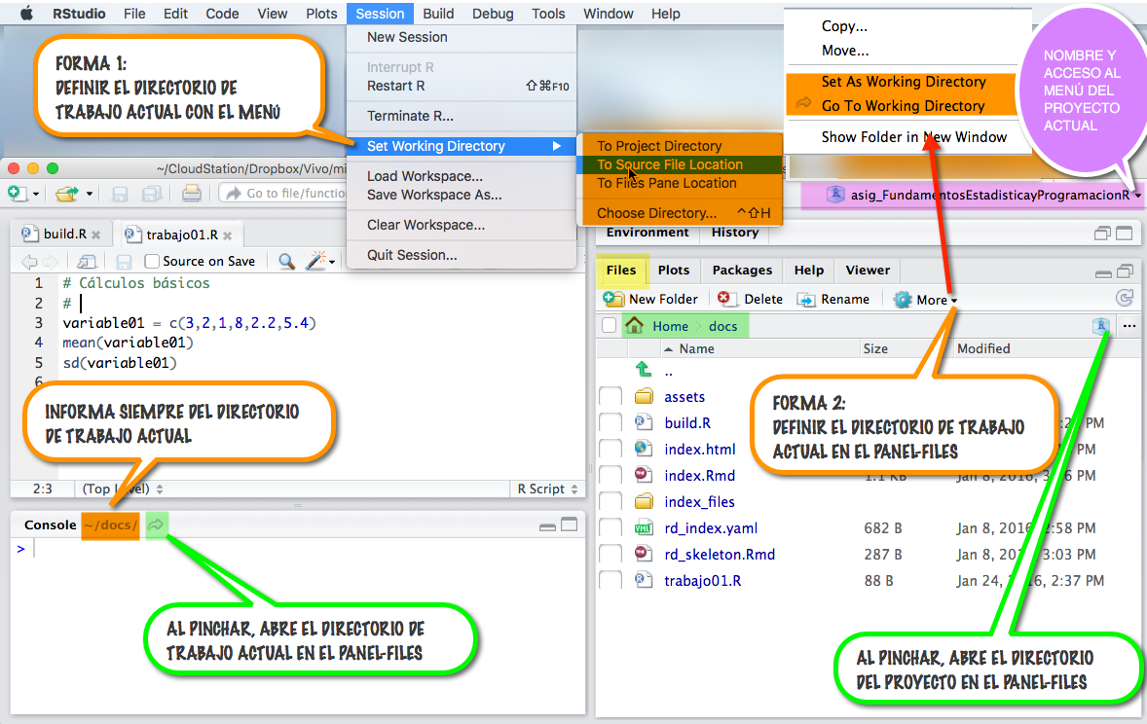Viewport: 1147px width, 724px height.
Task: Close the trabajo01.R editor tab
Action: pyautogui.click(x=228, y=235)
